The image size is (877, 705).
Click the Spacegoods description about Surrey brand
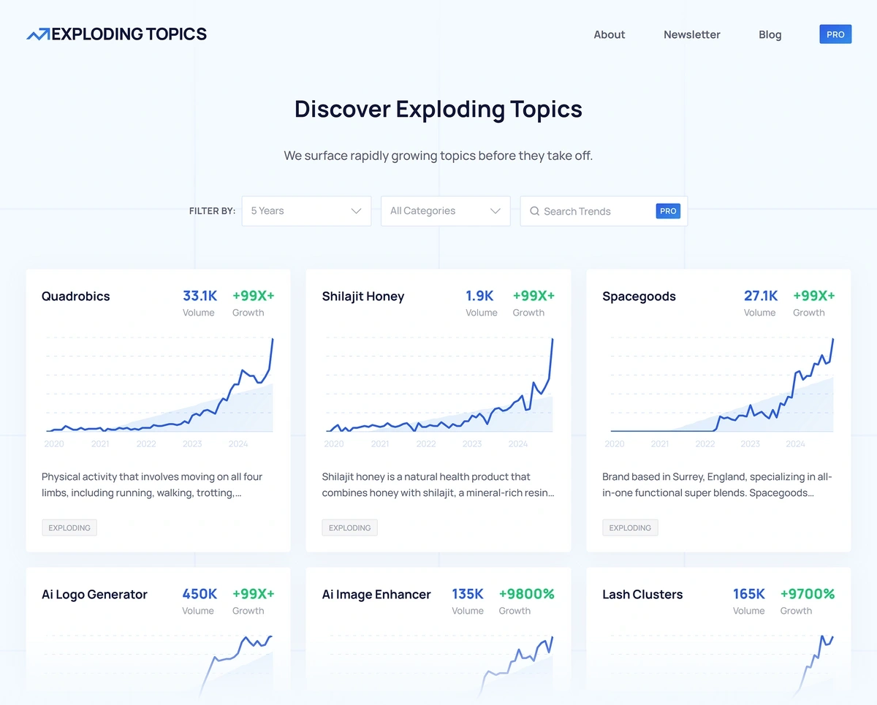717,484
